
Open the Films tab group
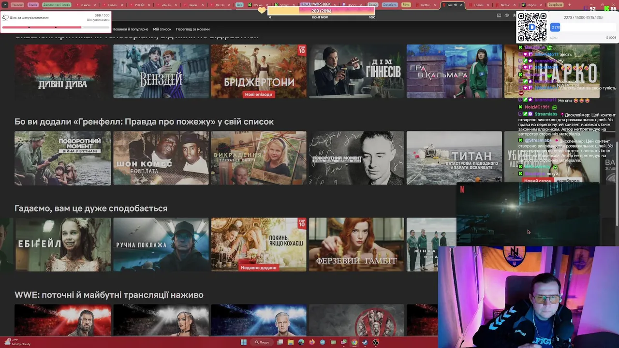[406, 5]
